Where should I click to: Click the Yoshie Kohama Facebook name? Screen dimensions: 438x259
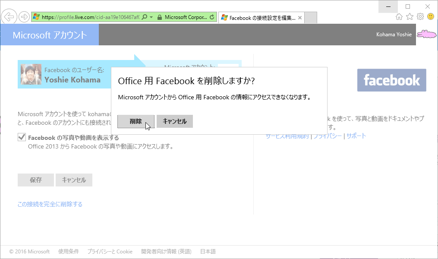(x=72, y=80)
